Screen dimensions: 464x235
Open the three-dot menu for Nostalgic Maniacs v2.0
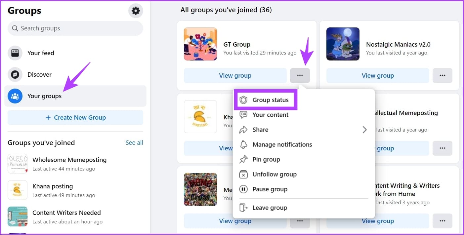(443, 75)
